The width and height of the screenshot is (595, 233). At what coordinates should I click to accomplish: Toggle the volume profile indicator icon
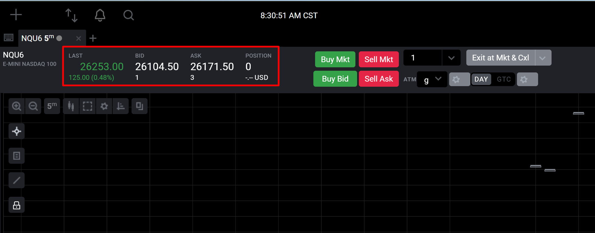(121, 106)
